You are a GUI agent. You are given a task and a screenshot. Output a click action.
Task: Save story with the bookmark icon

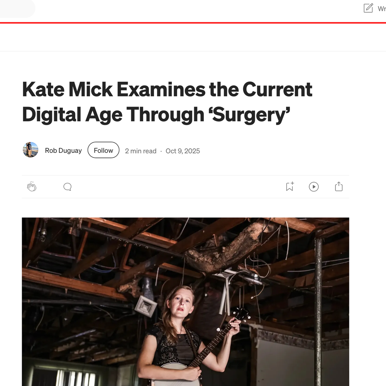[290, 186]
